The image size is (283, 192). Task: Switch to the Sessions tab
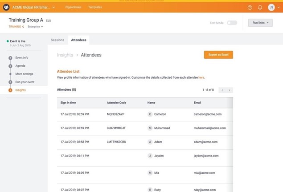pos(57,40)
